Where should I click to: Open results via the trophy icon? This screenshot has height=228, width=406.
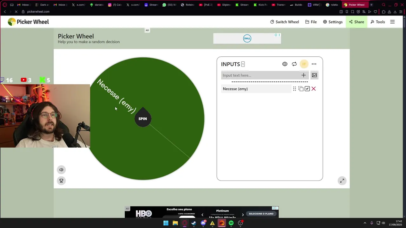pos(61,180)
